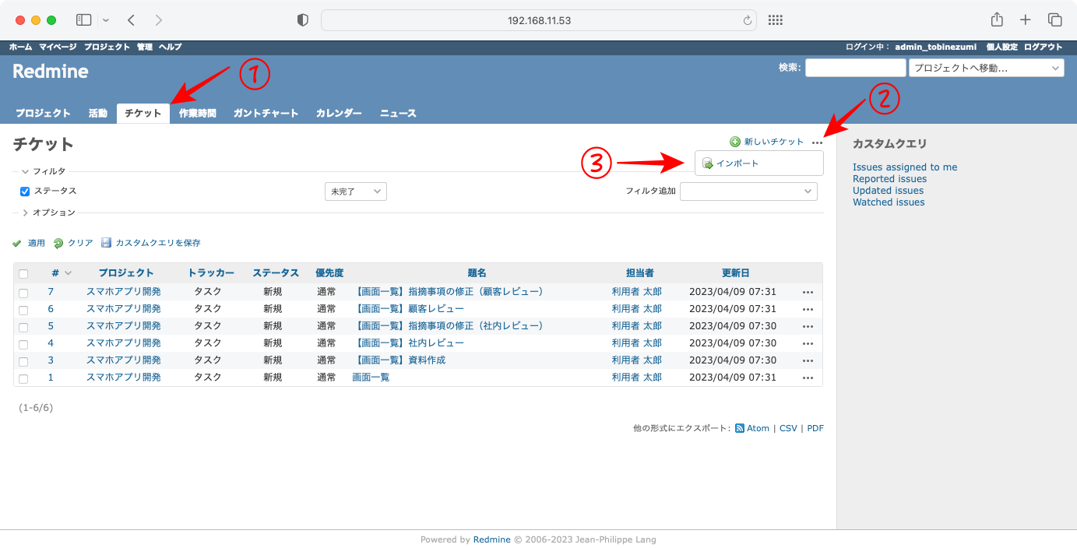
Task: Open the Issues assigned to me query
Action: (x=905, y=167)
